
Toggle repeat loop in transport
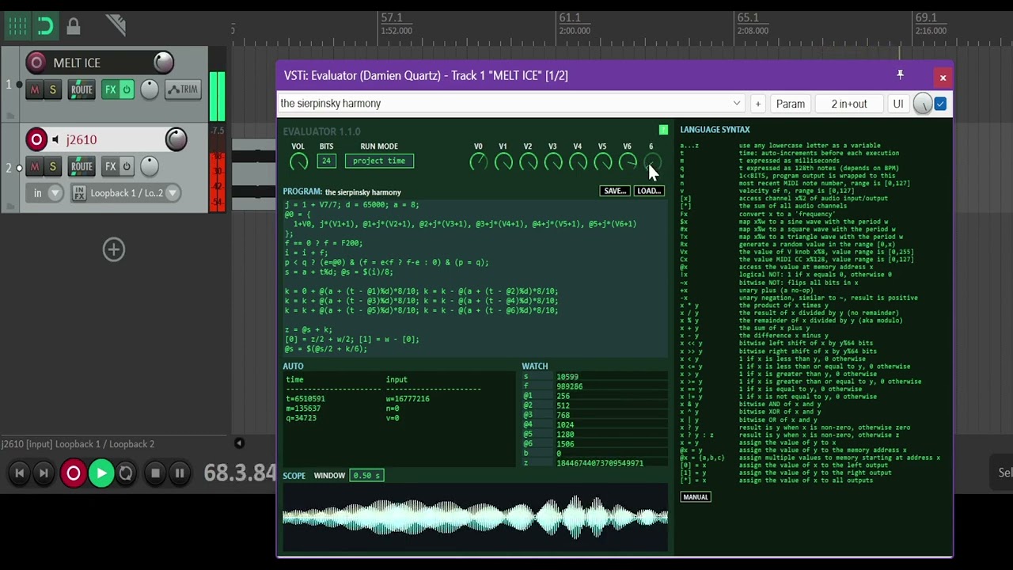(126, 473)
